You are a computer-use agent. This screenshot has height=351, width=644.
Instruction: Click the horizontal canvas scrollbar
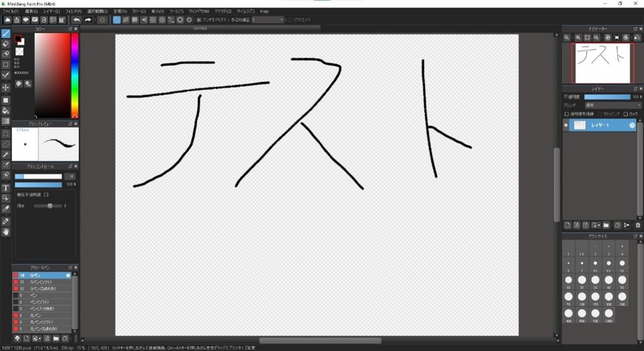[320, 341]
